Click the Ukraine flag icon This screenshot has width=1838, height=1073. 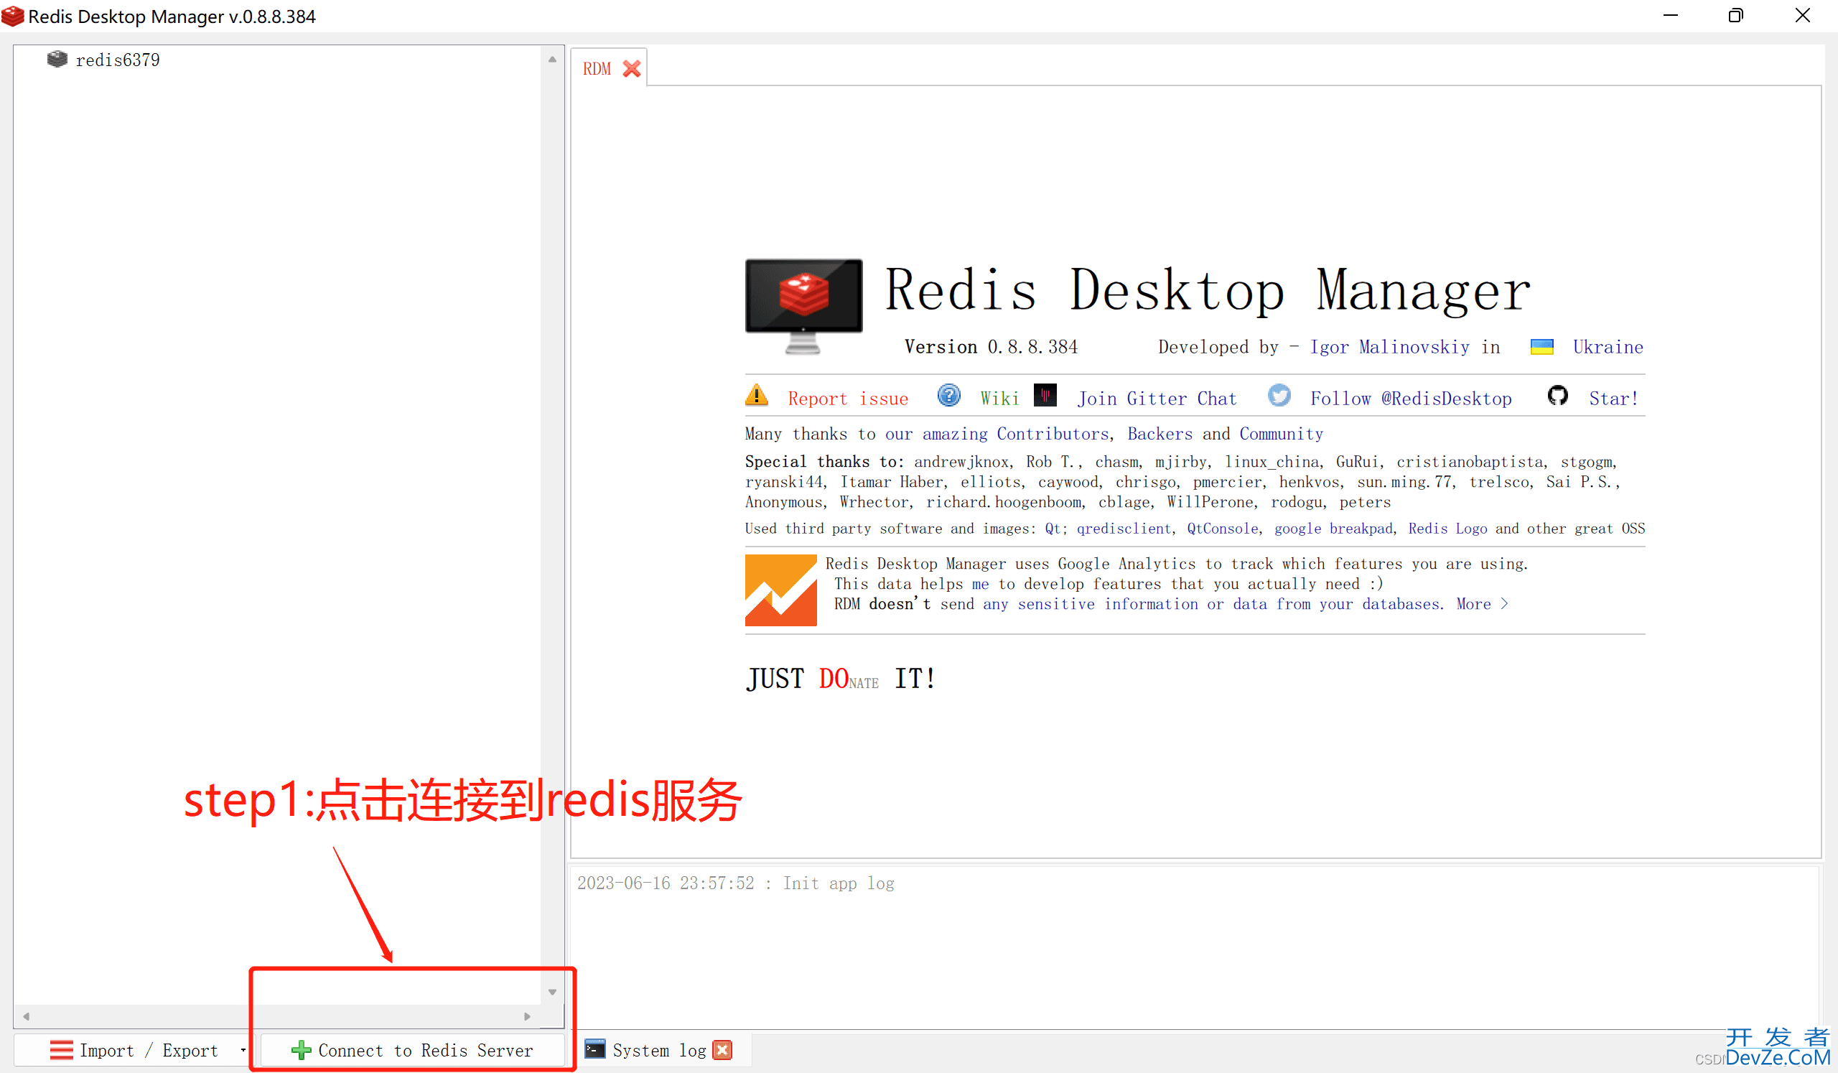coord(1541,347)
